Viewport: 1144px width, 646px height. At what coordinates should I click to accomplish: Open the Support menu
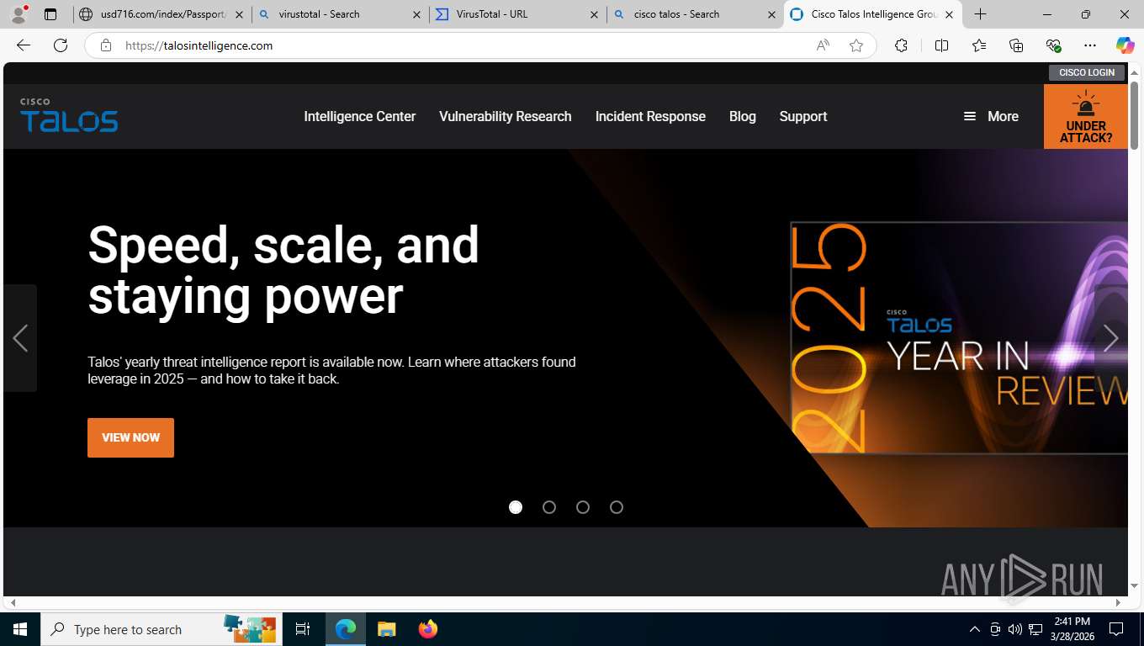click(x=803, y=116)
